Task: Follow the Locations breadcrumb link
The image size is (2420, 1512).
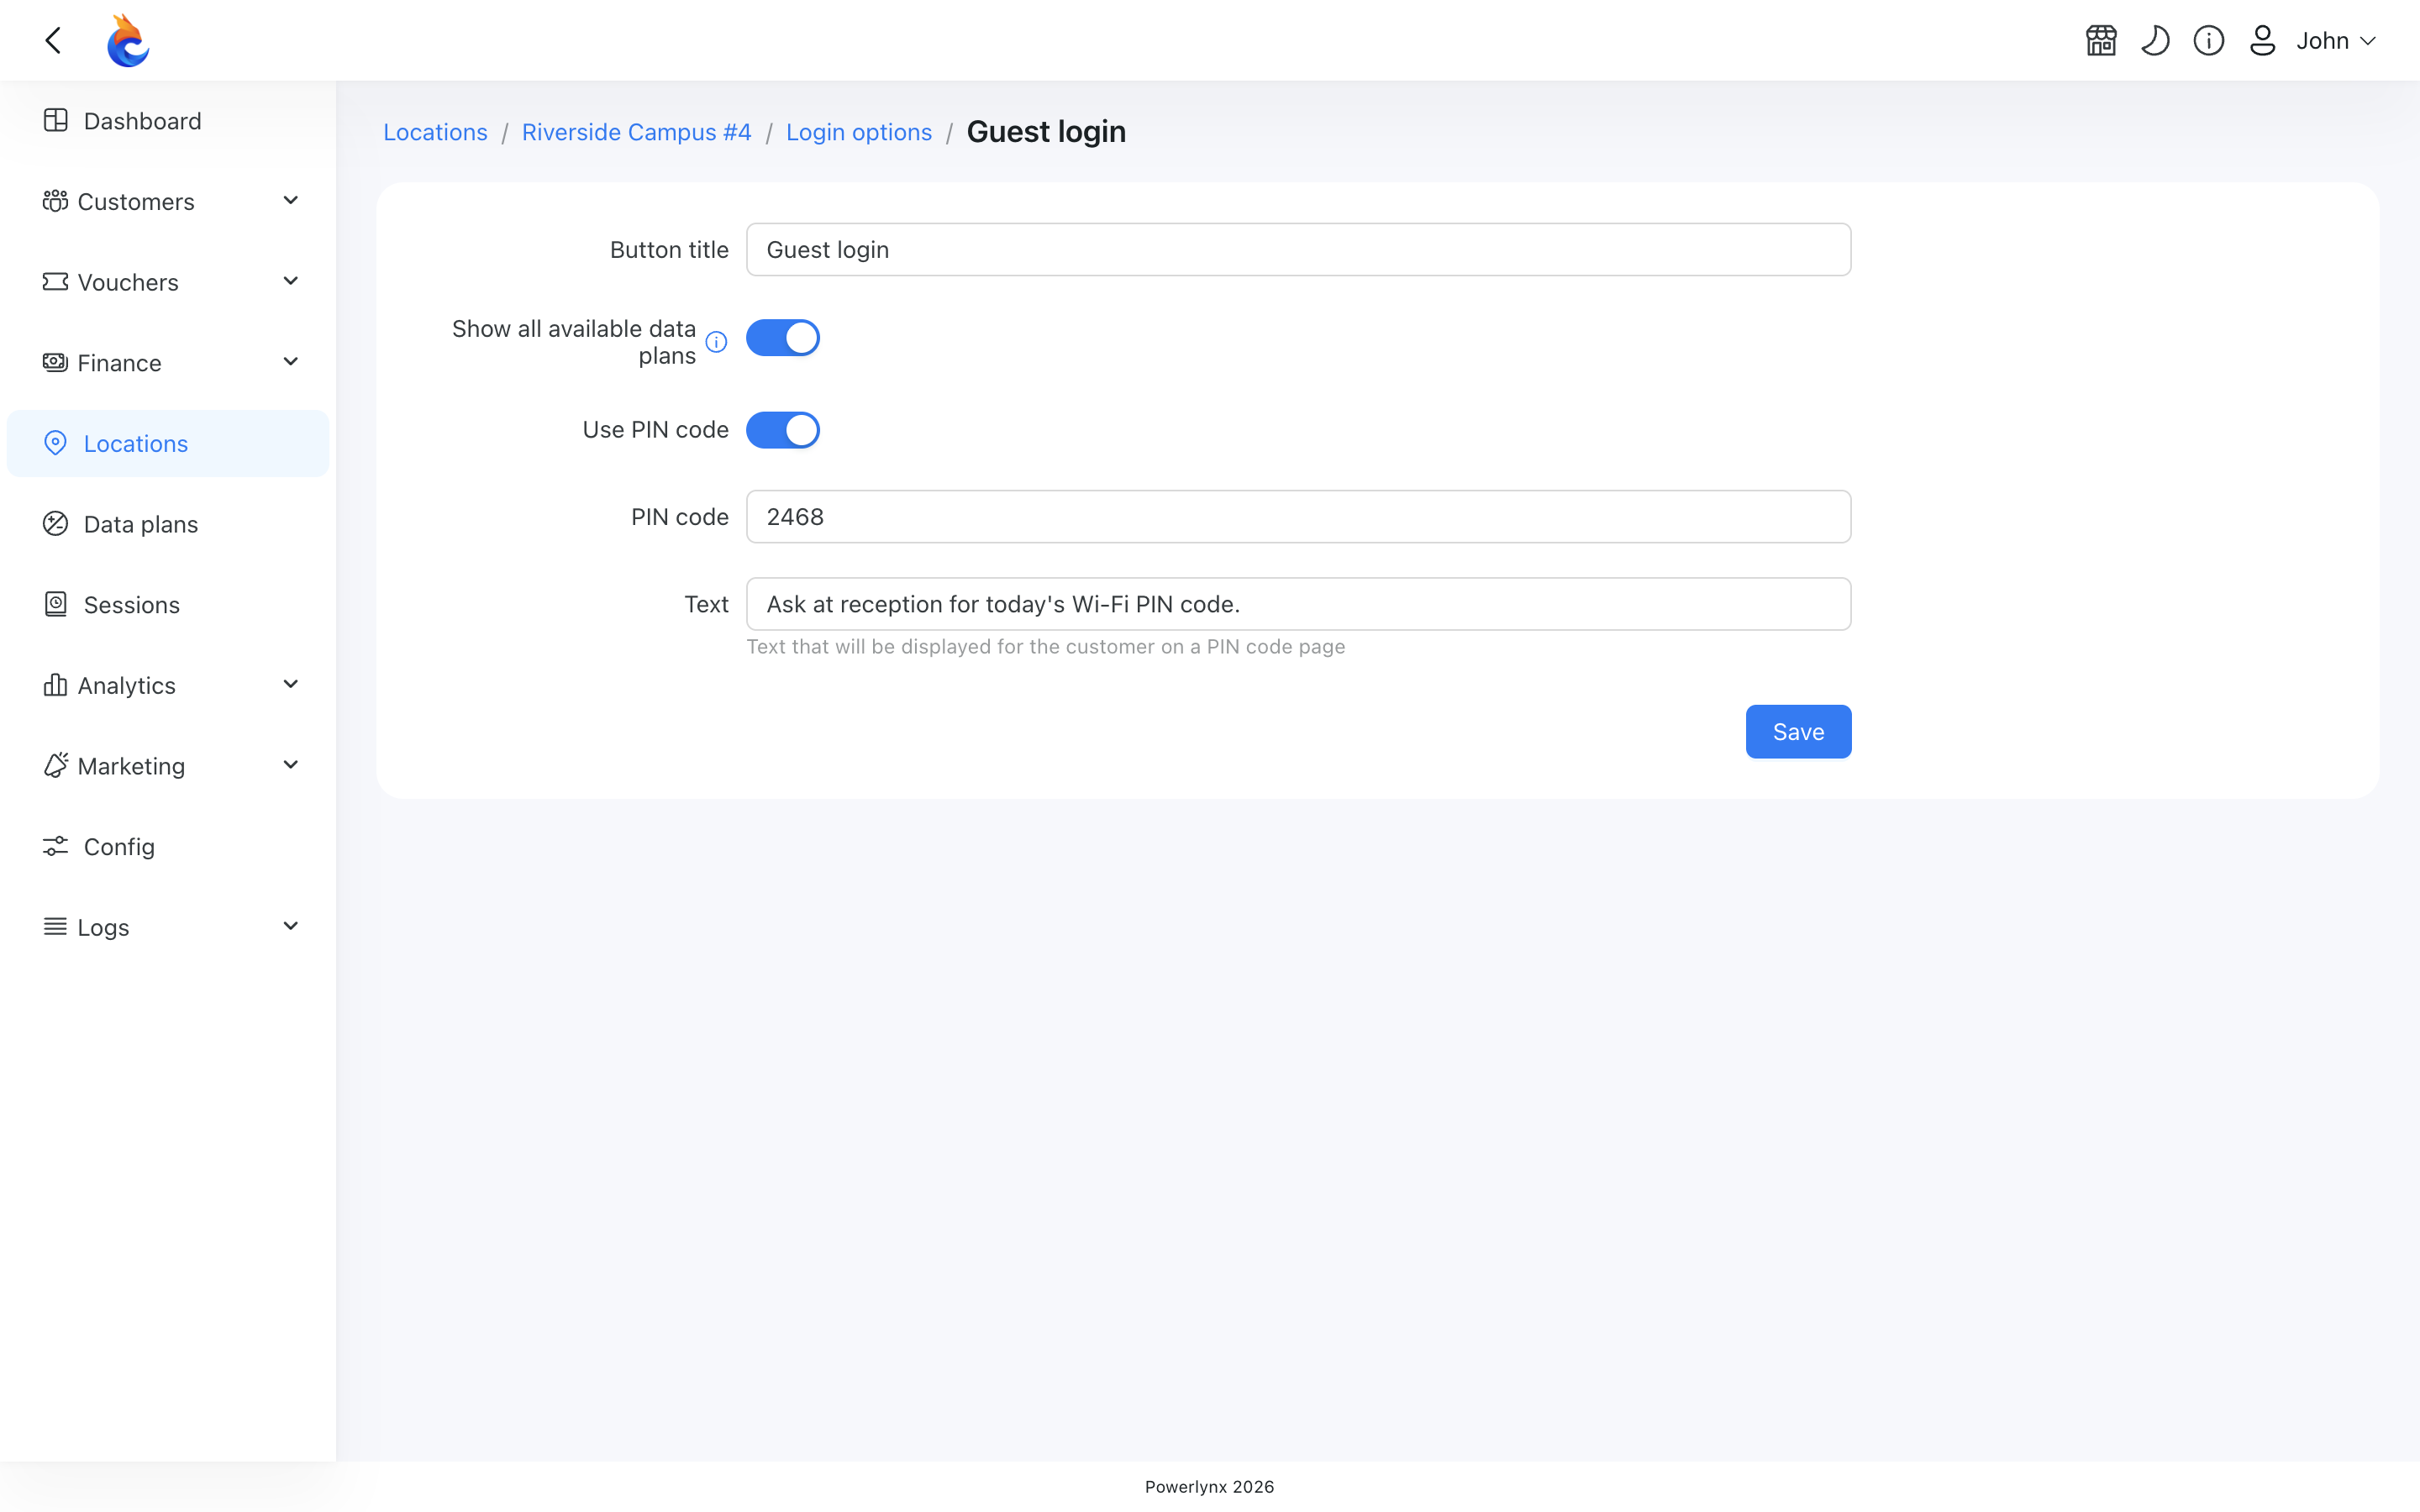Action: click(435, 132)
